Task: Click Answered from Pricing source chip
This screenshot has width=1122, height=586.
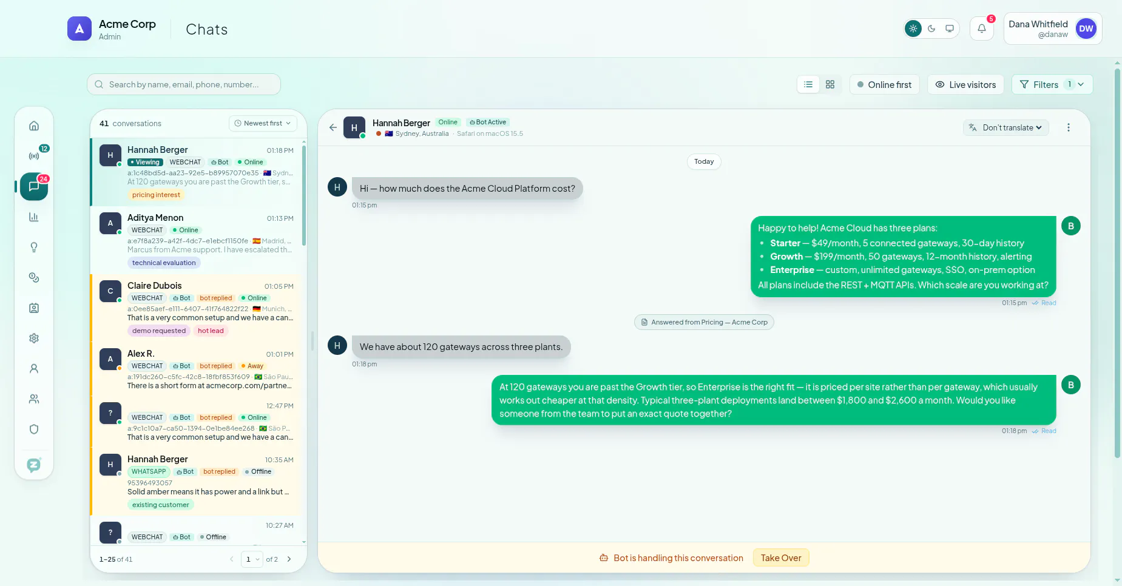Action: 704,322
